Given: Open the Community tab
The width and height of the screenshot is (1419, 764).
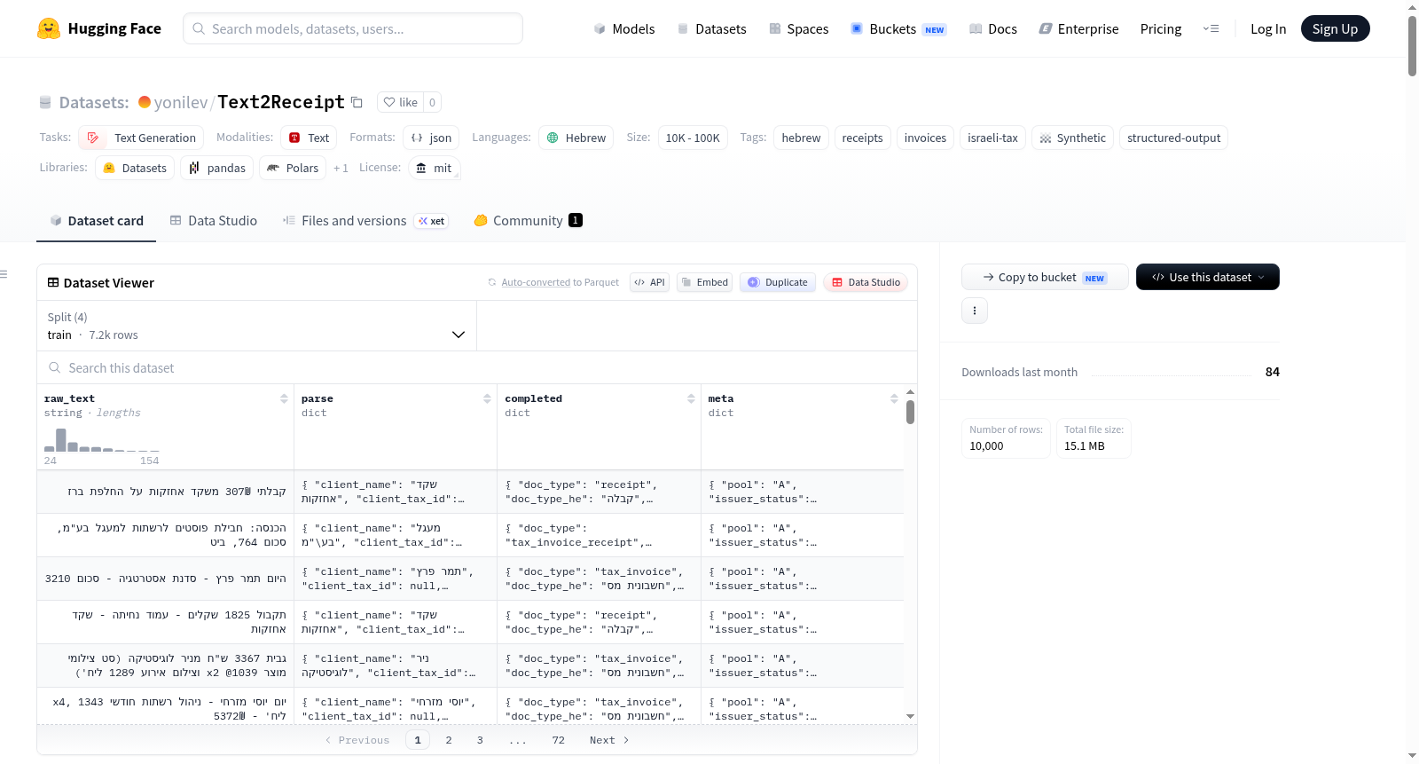Looking at the screenshot, I should point(529,221).
